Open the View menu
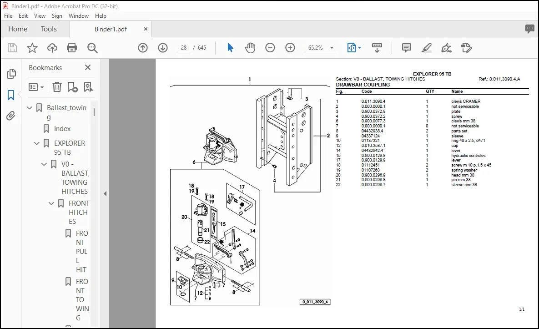539x329 pixels. (40, 16)
